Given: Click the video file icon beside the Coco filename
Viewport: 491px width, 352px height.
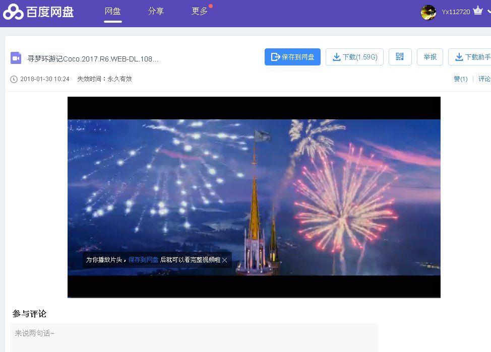Looking at the screenshot, I should point(16,57).
